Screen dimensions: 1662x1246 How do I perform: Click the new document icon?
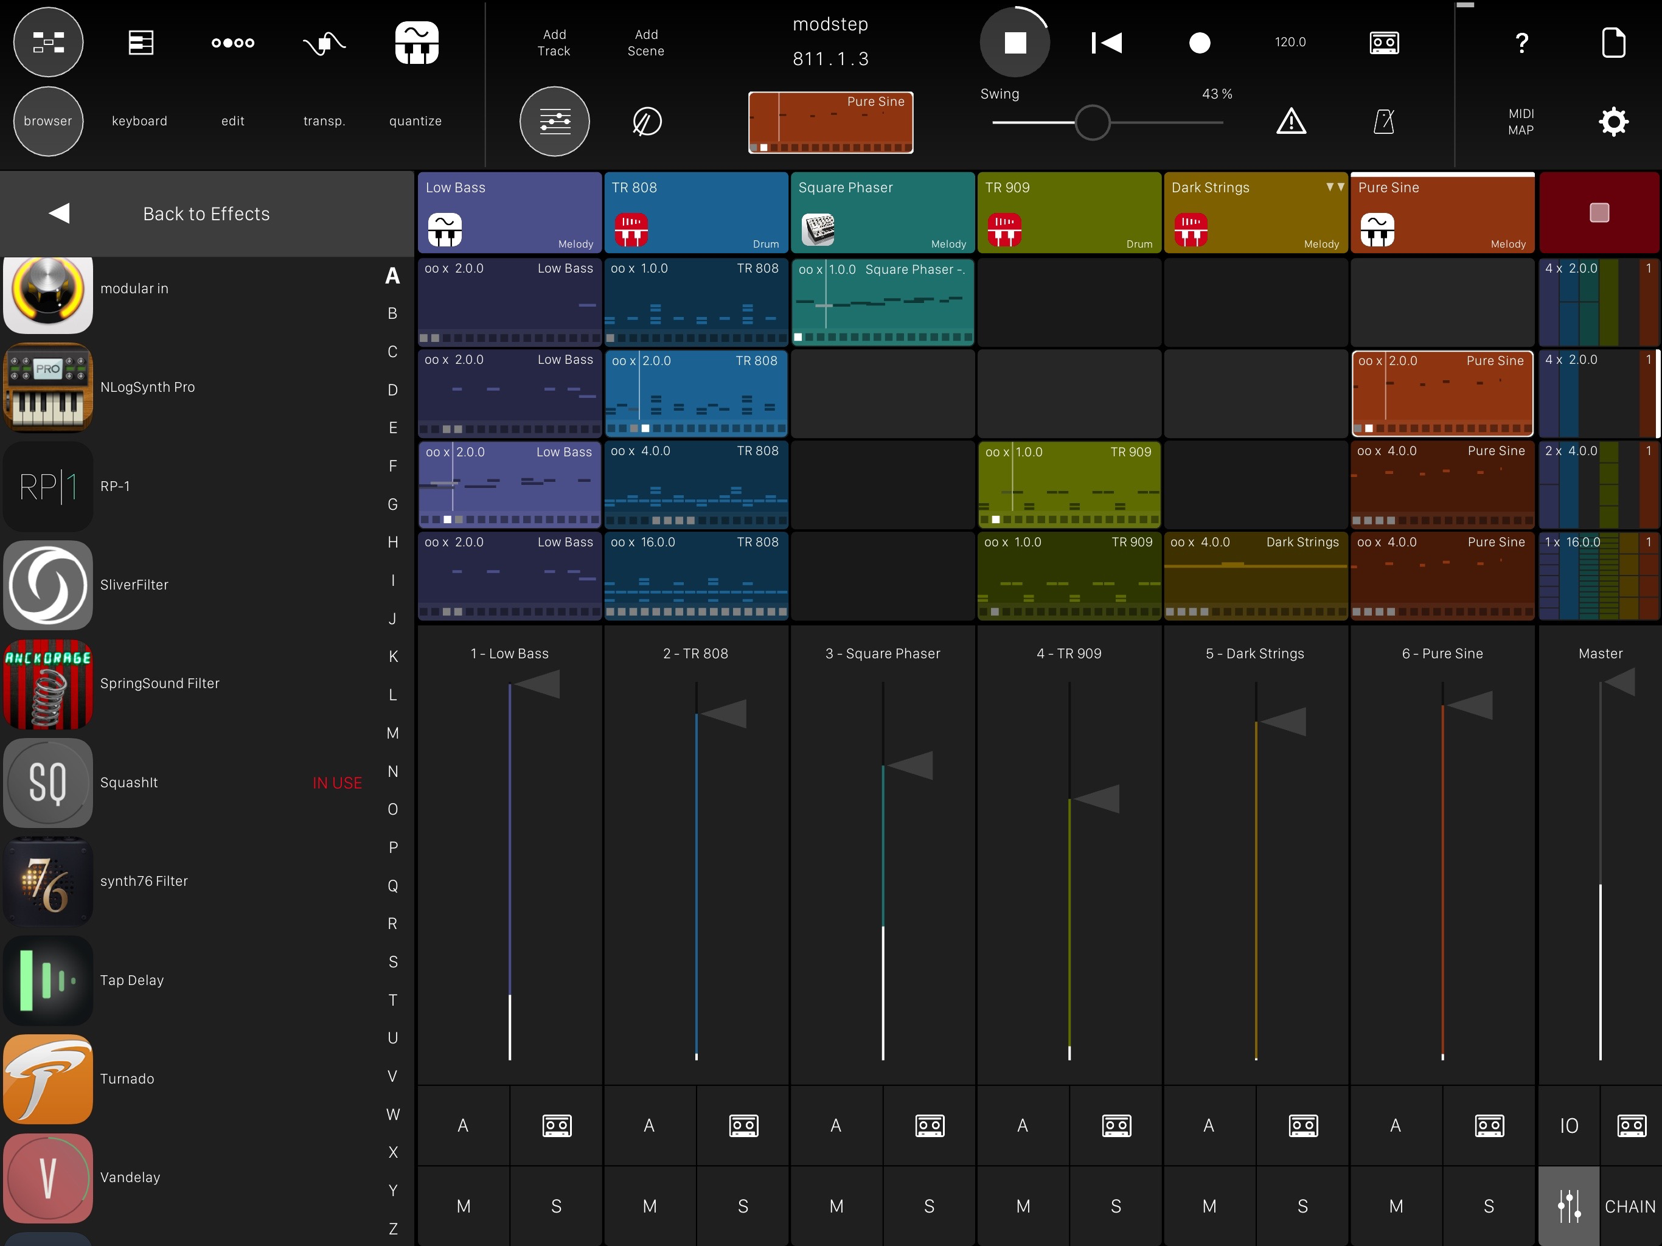(x=1613, y=43)
